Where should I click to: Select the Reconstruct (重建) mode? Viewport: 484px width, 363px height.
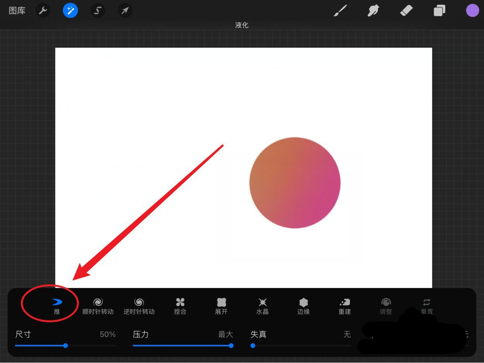tap(345, 306)
